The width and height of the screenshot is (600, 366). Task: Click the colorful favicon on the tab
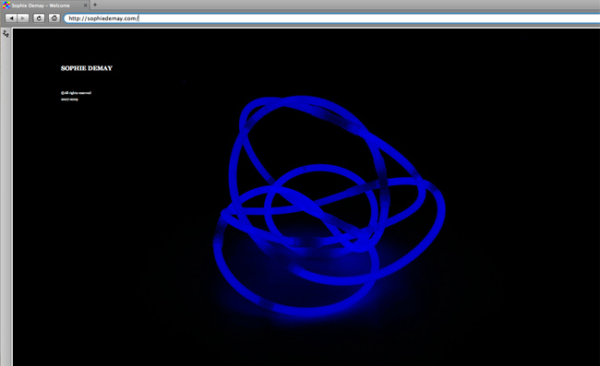pos(6,6)
